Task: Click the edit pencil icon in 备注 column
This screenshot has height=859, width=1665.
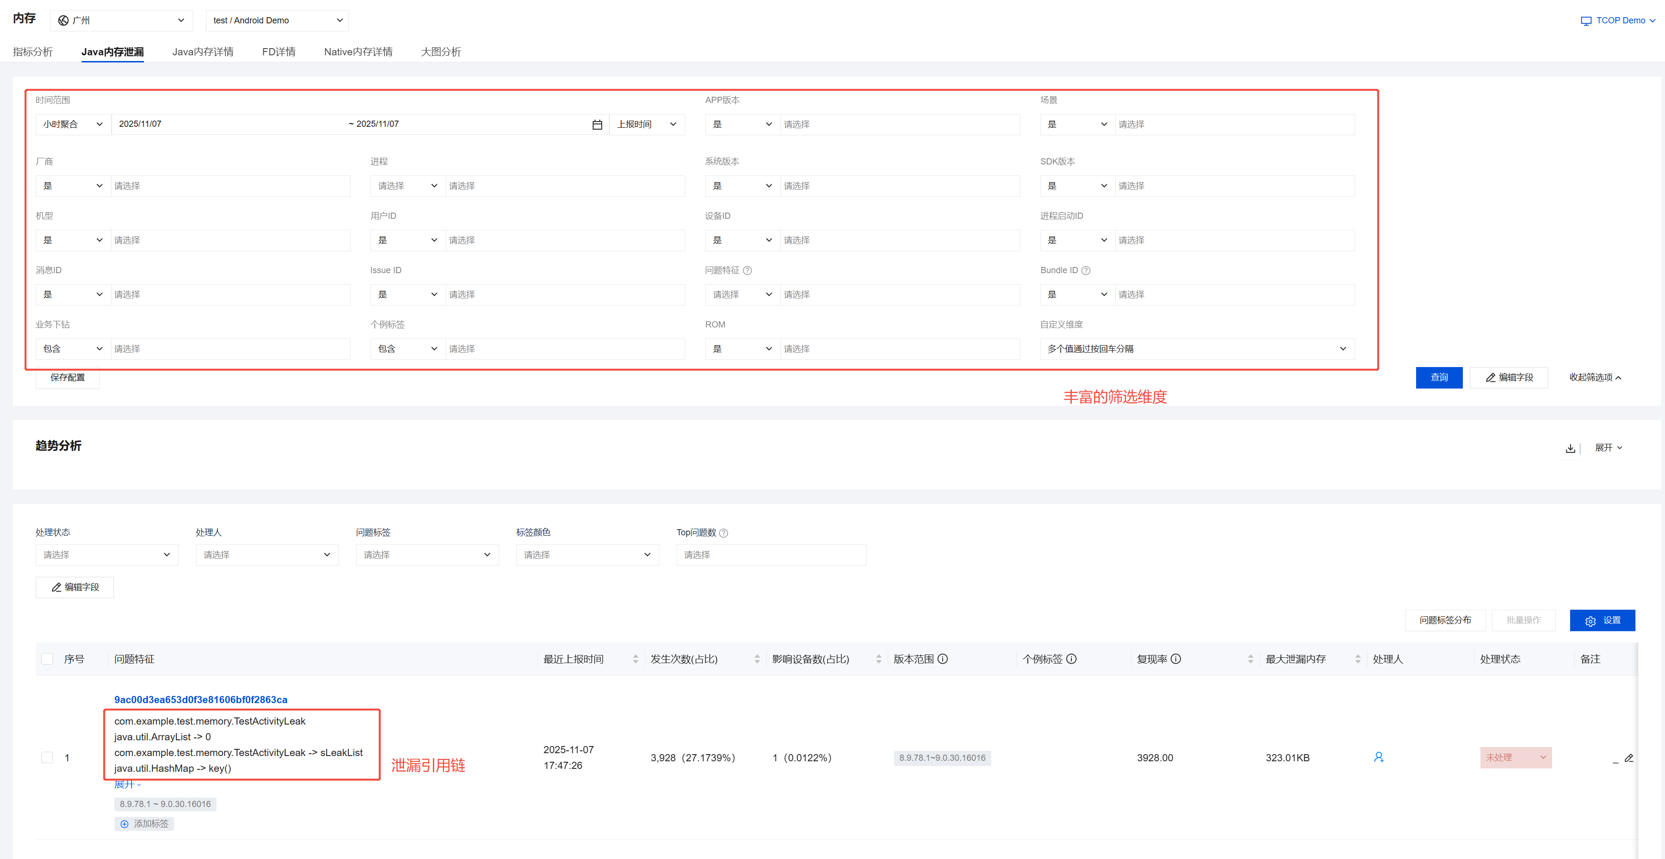Action: tap(1629, 757)
